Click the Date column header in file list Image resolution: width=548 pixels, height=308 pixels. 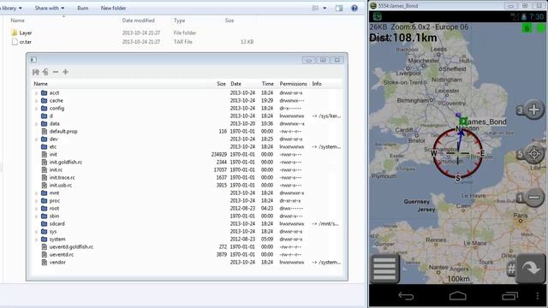click(236, 84)
